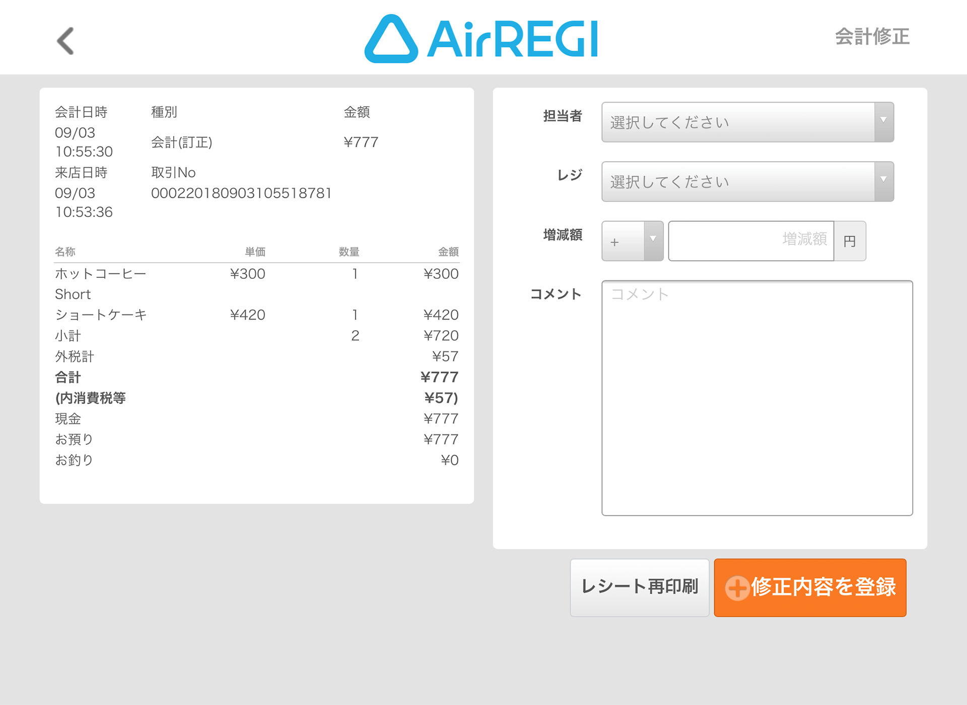Click the お預り row label

[74, 439]
